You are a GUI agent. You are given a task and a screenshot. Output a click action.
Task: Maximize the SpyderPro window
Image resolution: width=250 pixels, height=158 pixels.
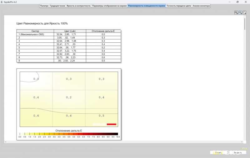237,2
